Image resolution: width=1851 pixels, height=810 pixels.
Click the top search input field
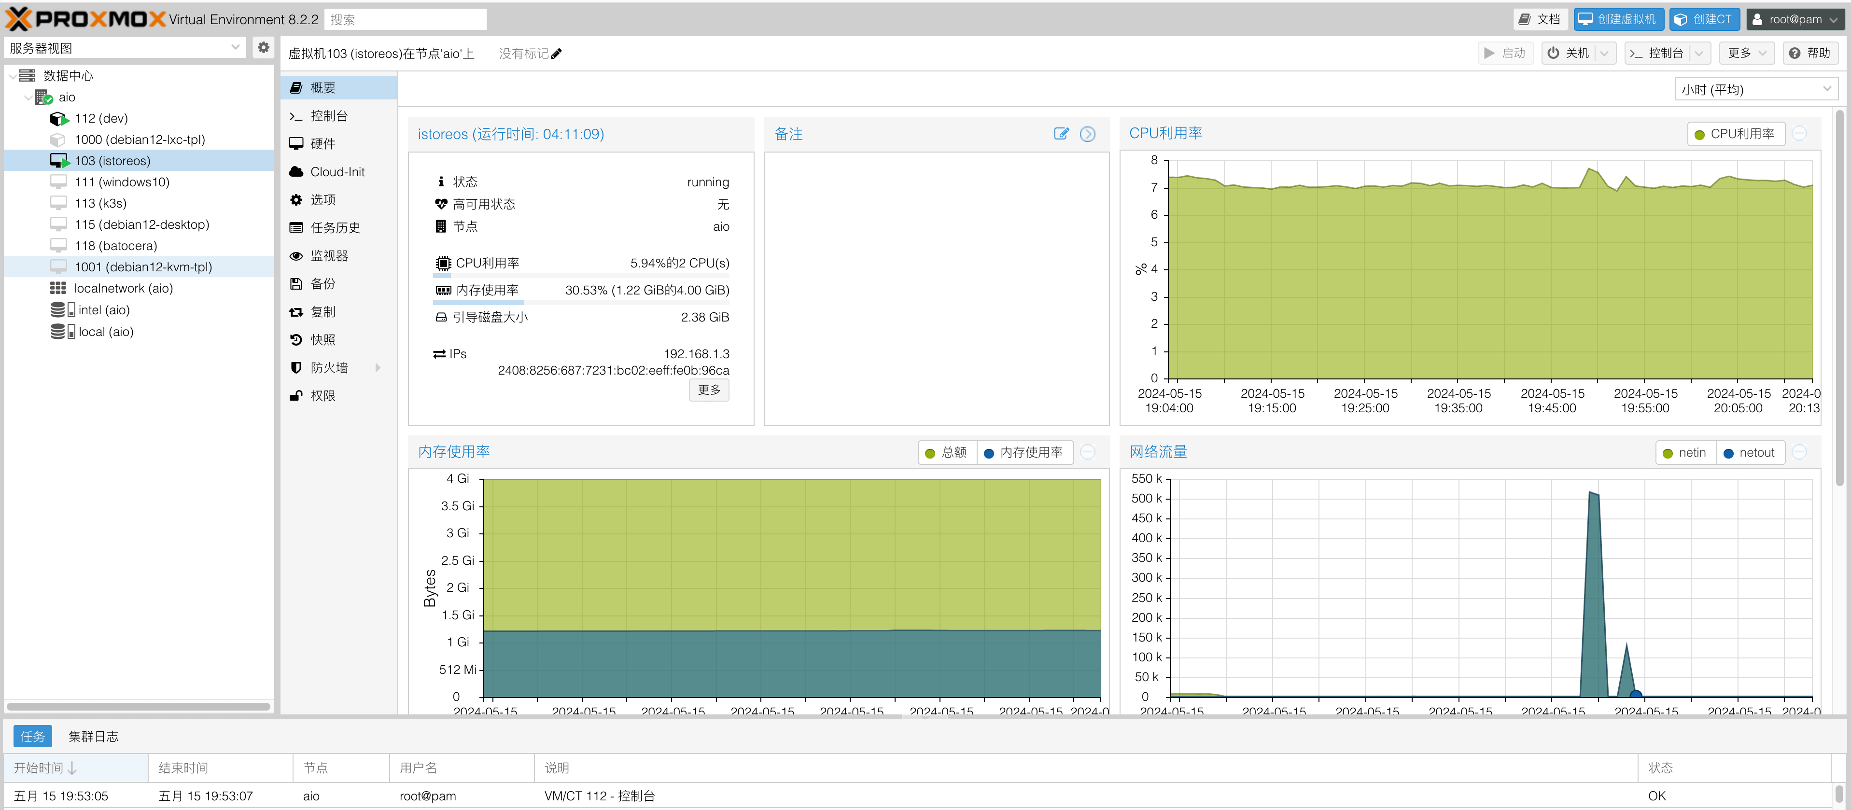[x=405, y=19]
